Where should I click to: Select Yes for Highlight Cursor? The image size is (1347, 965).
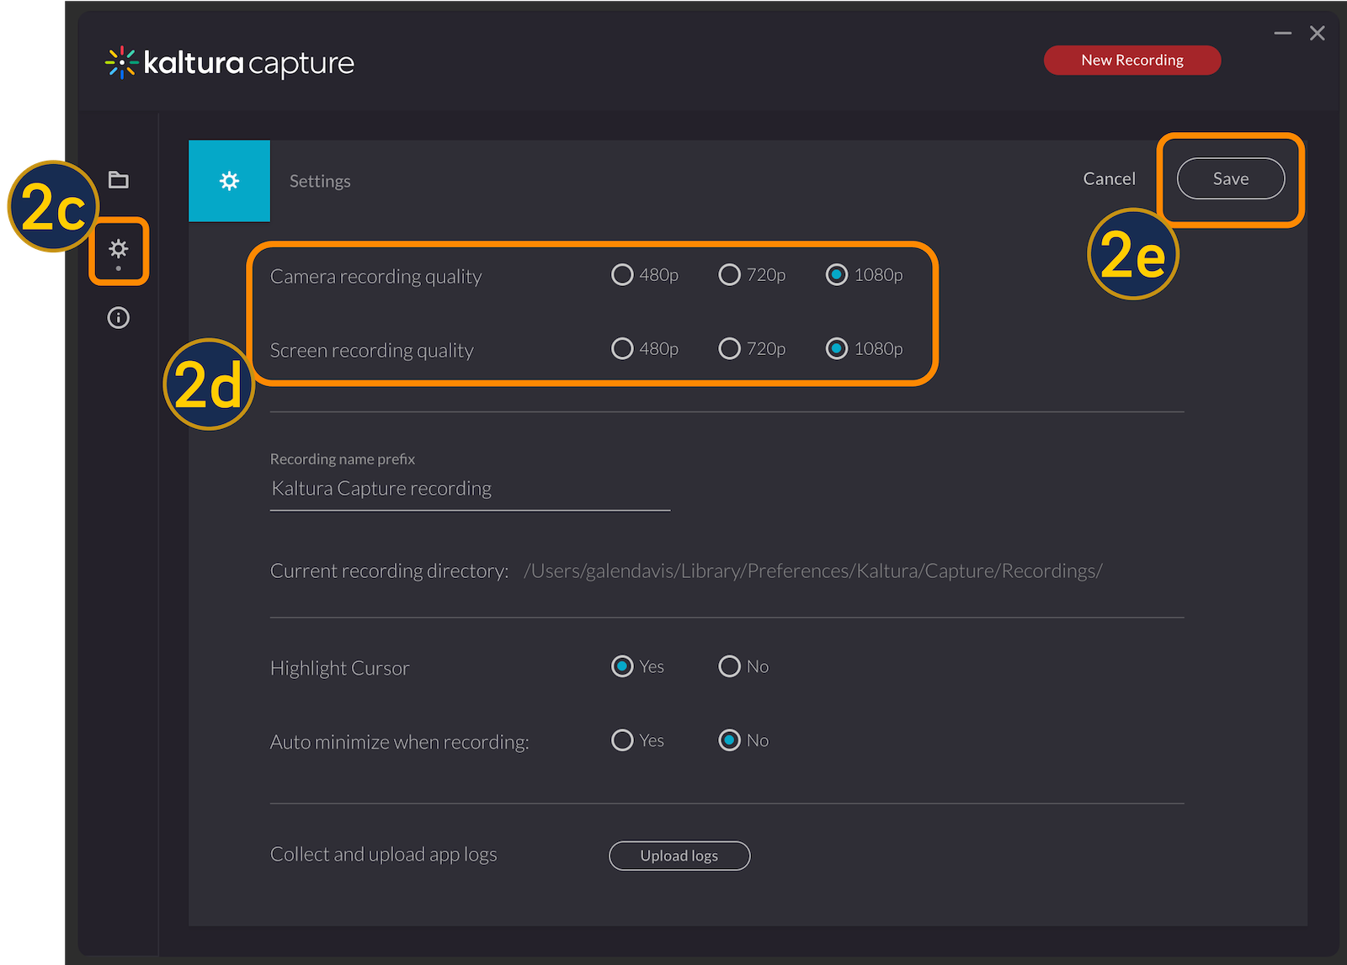point(622,666)
